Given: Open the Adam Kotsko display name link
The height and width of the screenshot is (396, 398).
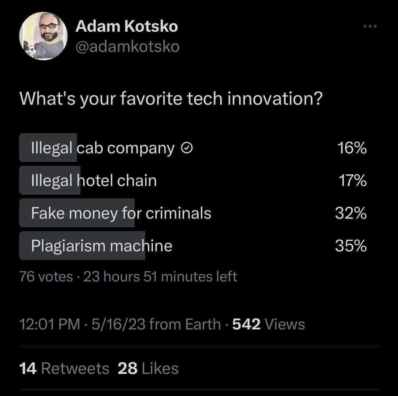Looking at the screenshot, I should (x=126, y=26).
